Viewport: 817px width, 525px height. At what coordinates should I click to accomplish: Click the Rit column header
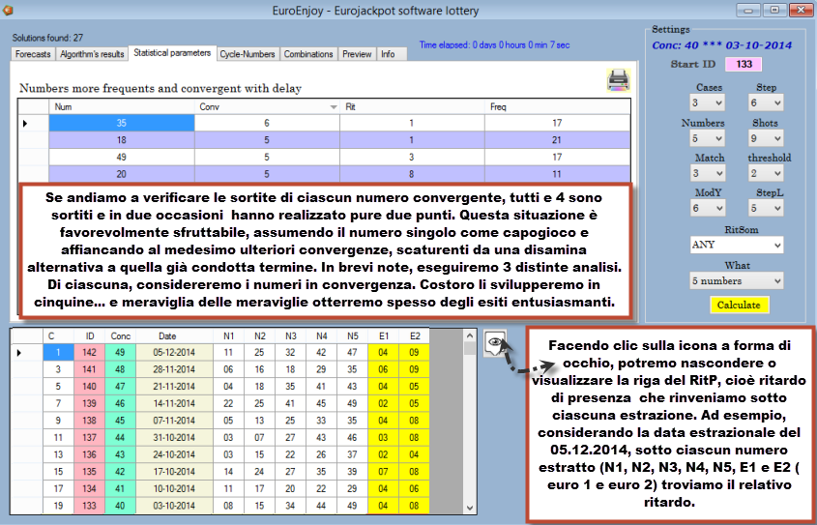pyautogui.click(x=412, y=106)
